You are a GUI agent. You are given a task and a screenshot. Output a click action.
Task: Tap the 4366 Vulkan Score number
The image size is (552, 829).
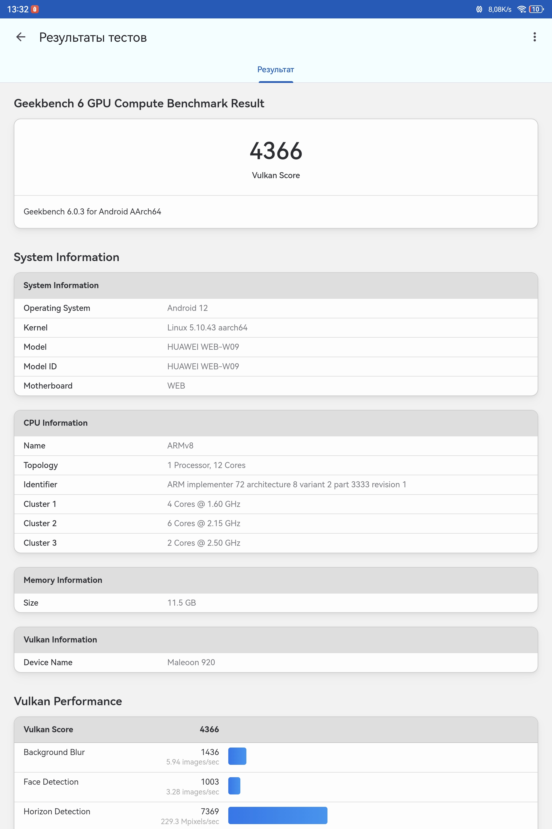(x=276, y=151)
